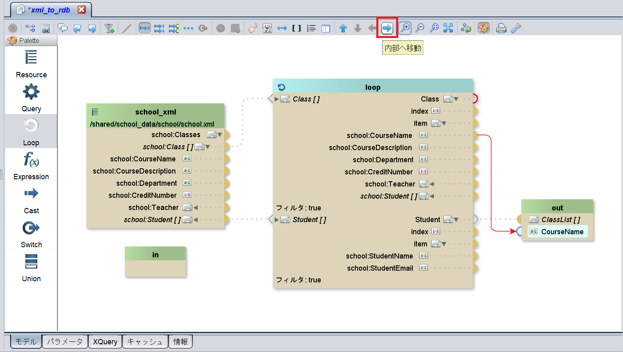This screenshot has height=352, width=623.
Task: Click the zoom out magnifier icon
Action: pos(420,28)
